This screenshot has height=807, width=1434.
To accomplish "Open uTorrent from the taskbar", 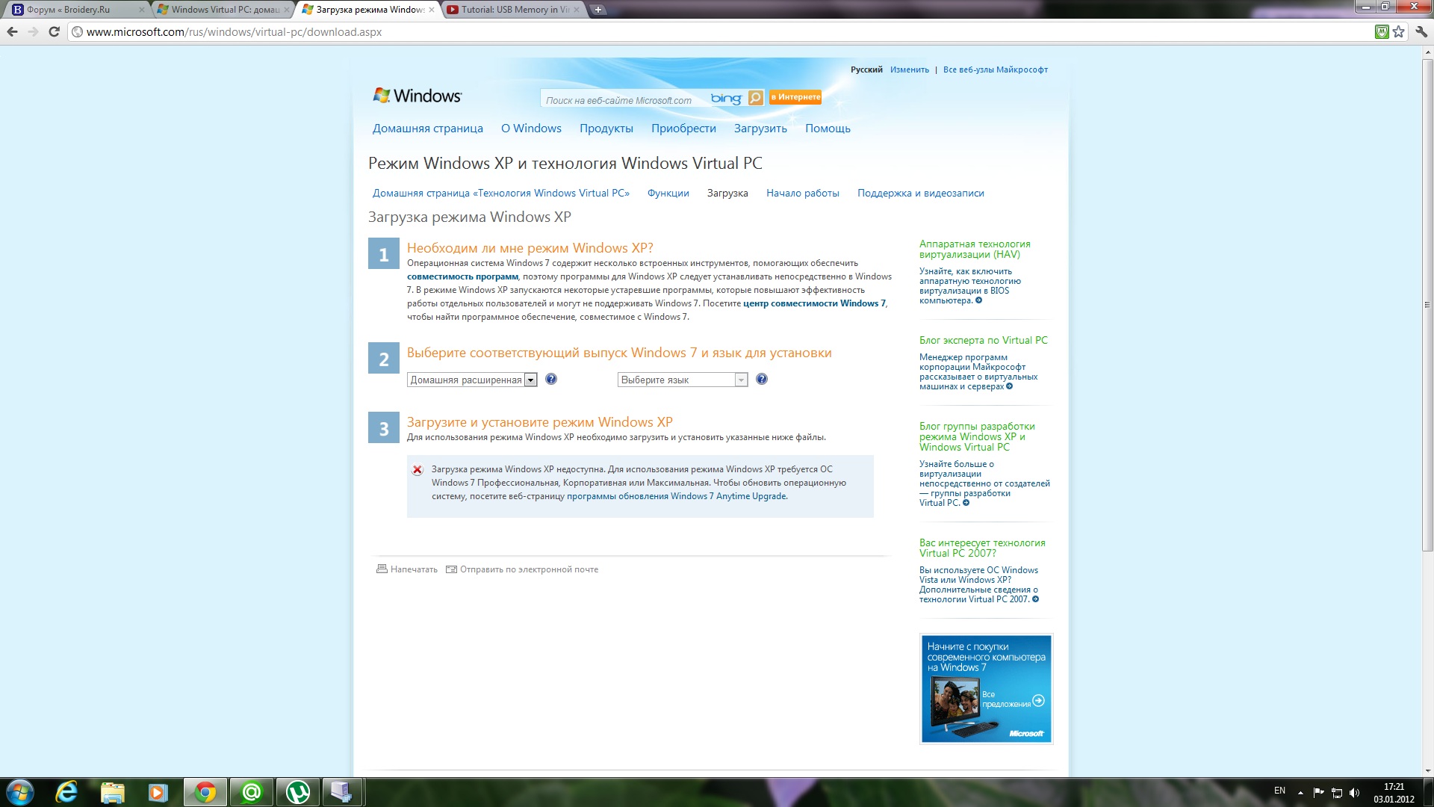I will click(298, 792).
